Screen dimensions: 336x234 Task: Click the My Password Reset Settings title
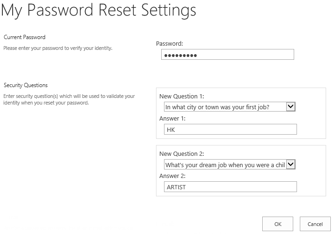99,10
